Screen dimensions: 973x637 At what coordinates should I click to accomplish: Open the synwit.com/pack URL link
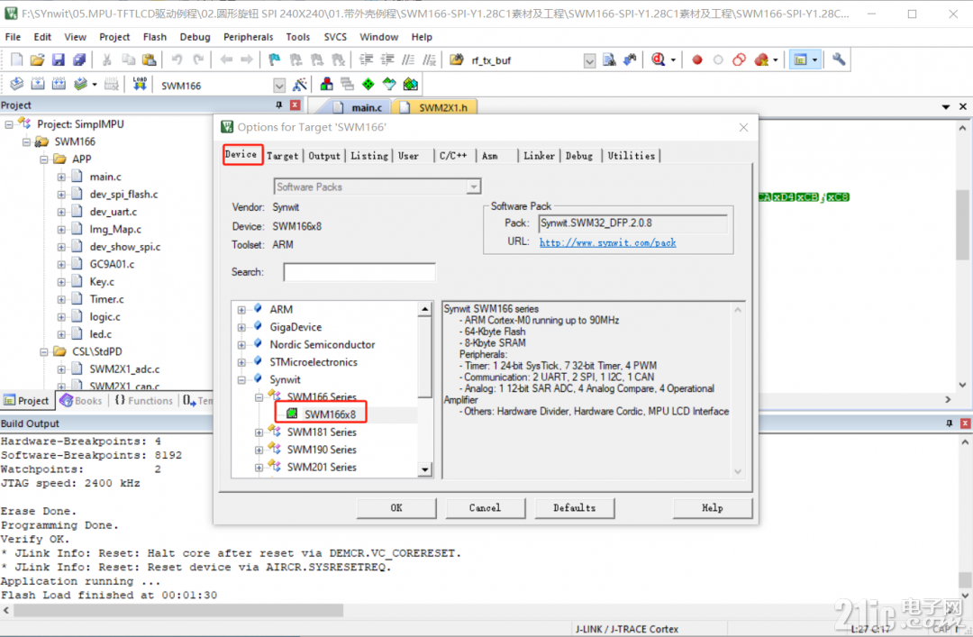click(x=607, y=242)
